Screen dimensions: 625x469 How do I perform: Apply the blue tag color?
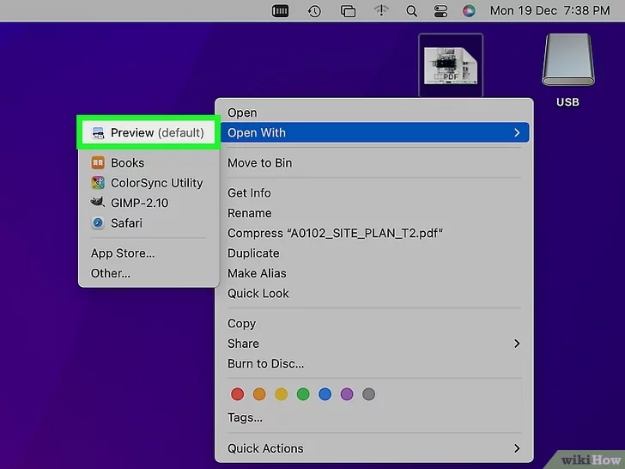pos(325,394)
